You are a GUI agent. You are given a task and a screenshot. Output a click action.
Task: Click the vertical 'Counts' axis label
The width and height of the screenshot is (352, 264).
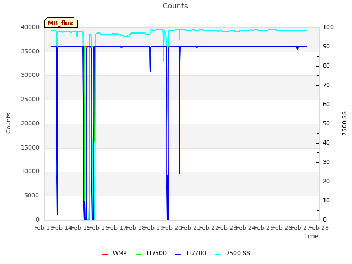click(x=8, y=123)
